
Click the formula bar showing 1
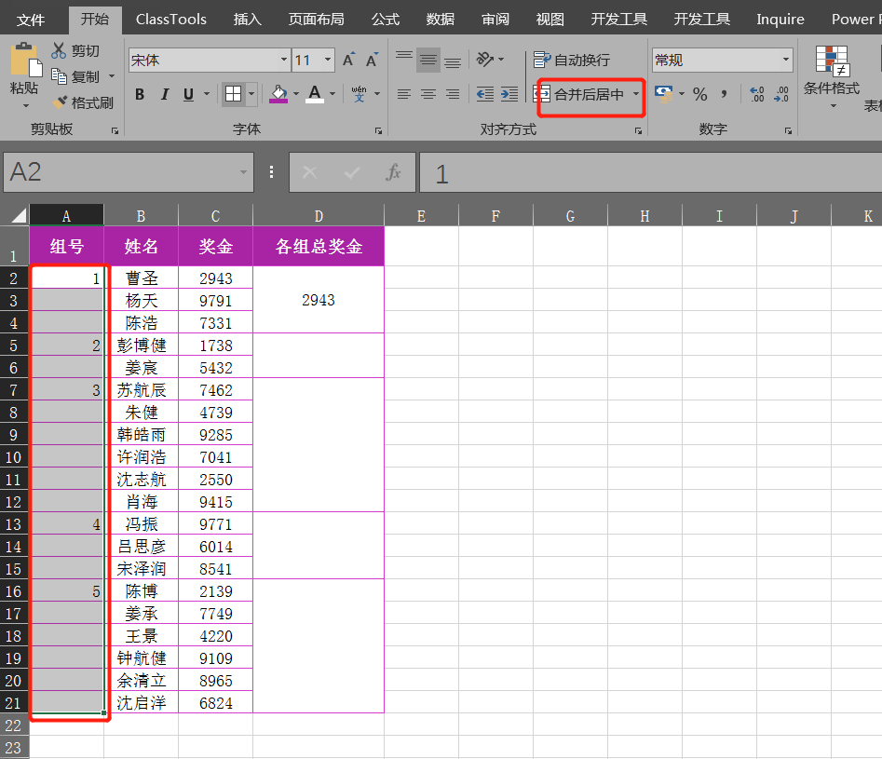click(650, 172)
